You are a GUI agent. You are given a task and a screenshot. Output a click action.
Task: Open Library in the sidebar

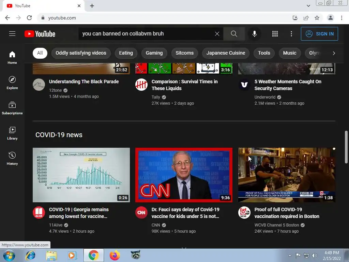tap(12, 133)
